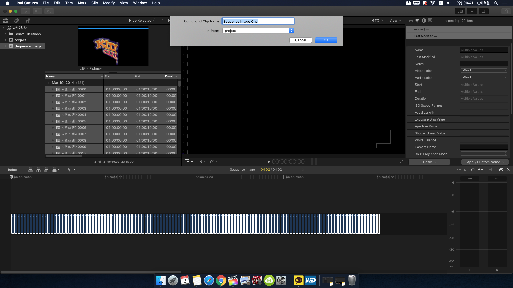Open the Color inspector triangle icon
The height and width of the screenshot is (288, 513).
point(417,21)
